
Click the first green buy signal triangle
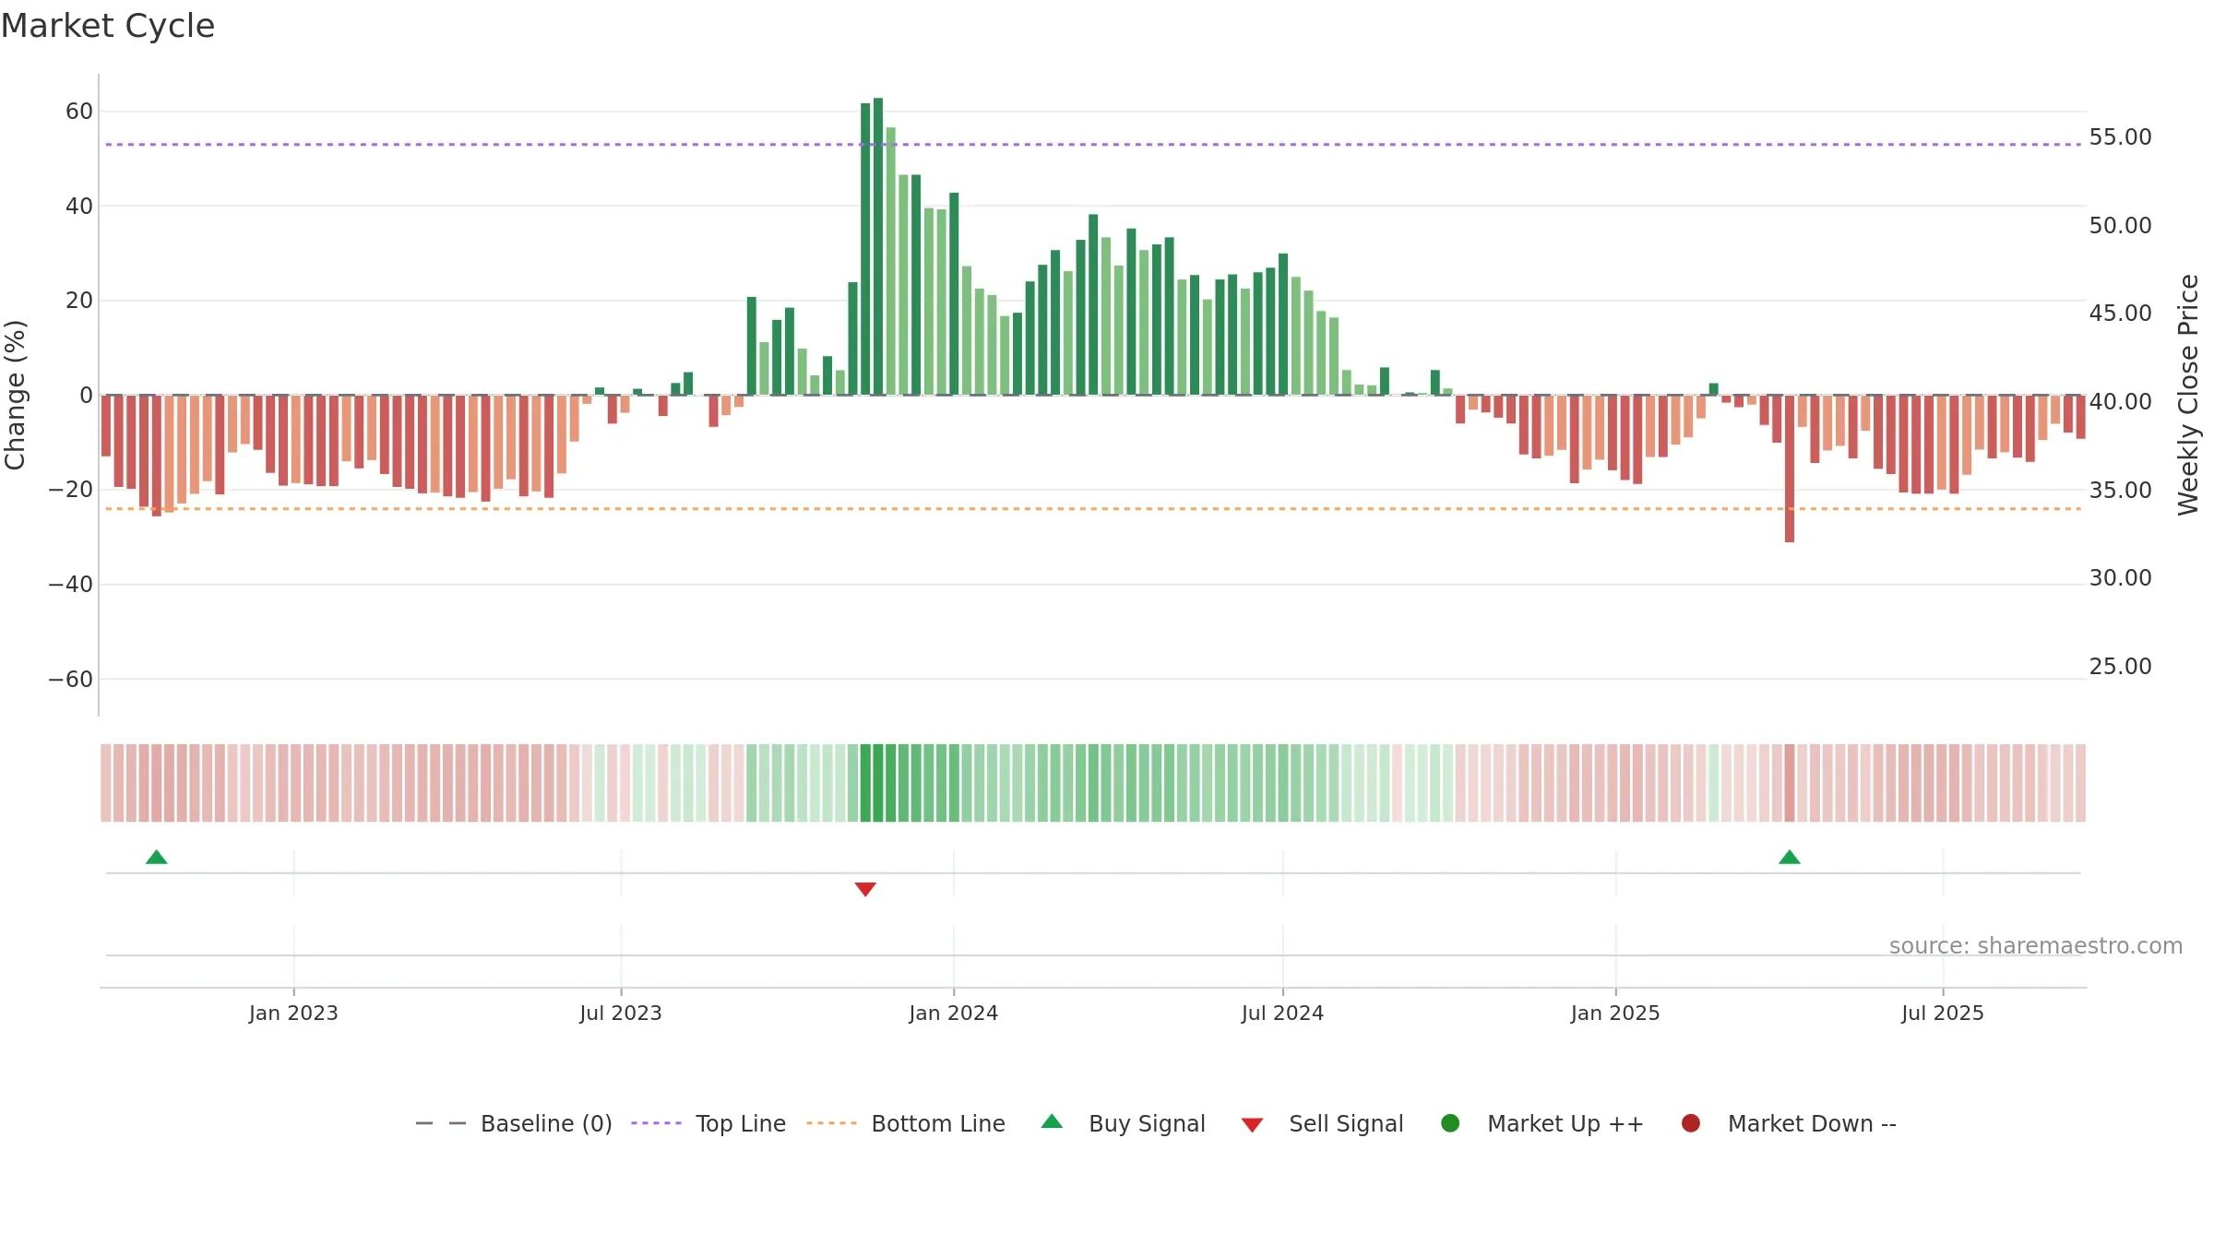tap(157, 858)
